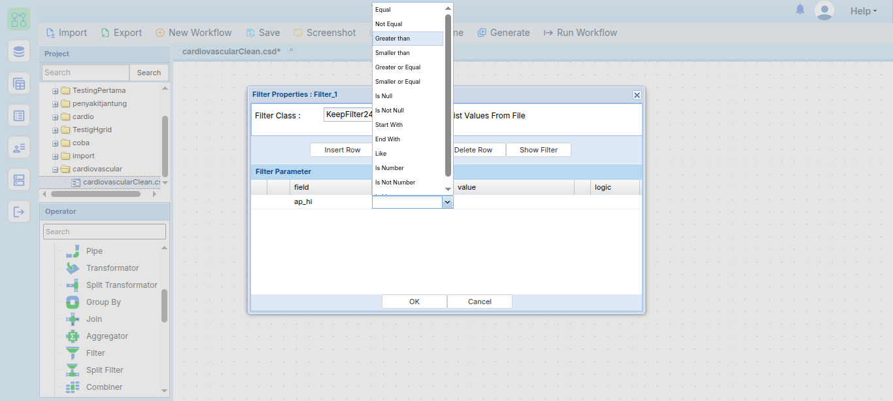This screenshot has height=401, width=893.
Task: Choose "Greater than" from the operator list
Action: coord(408,39)
